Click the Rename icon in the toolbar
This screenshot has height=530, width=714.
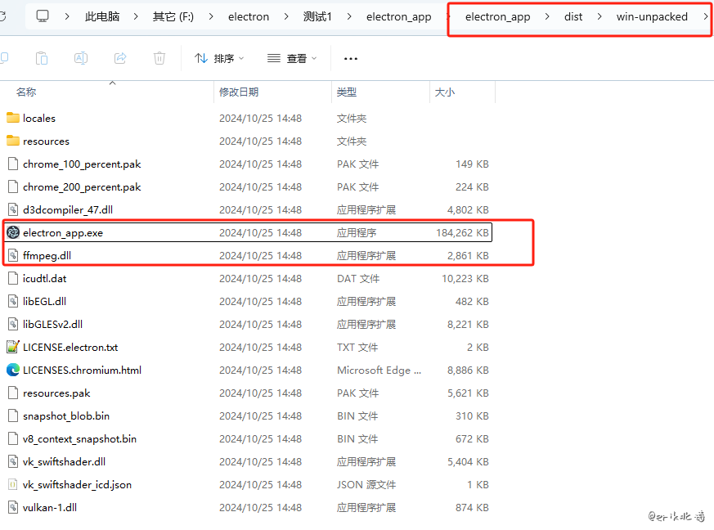[81, 58]
